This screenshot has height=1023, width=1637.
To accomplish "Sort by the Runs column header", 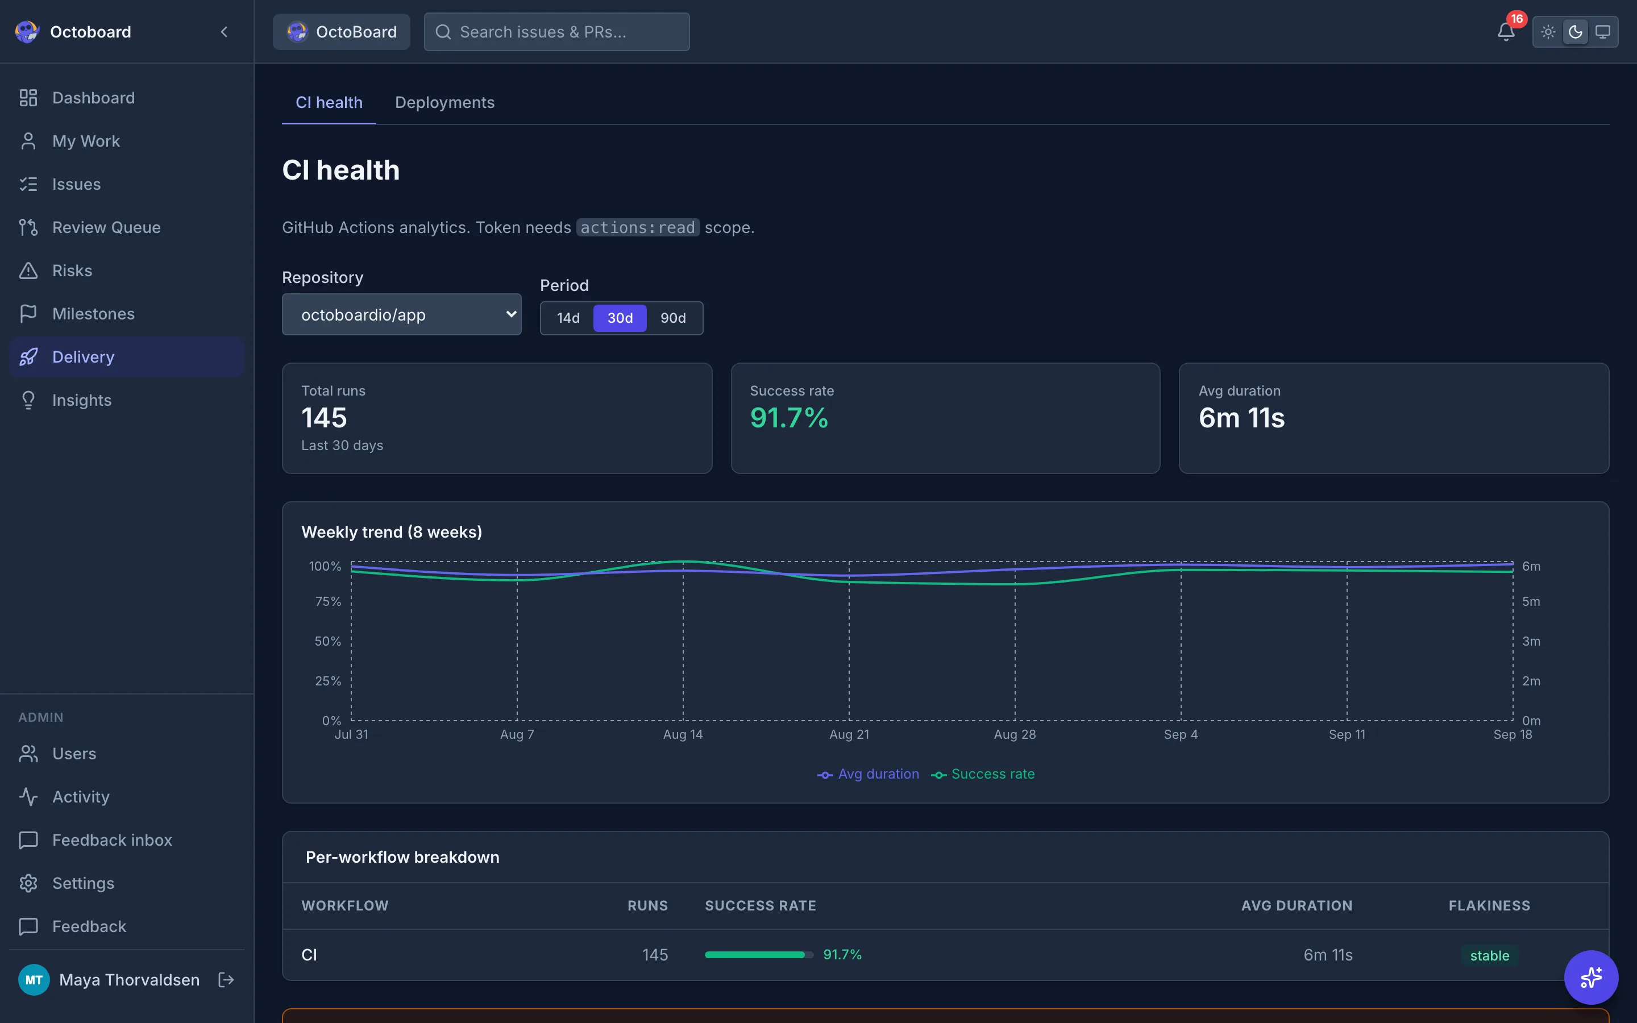I will (x=647, y=905).
